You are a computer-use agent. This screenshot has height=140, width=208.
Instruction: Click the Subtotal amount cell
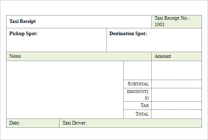[x=177, y=84]
